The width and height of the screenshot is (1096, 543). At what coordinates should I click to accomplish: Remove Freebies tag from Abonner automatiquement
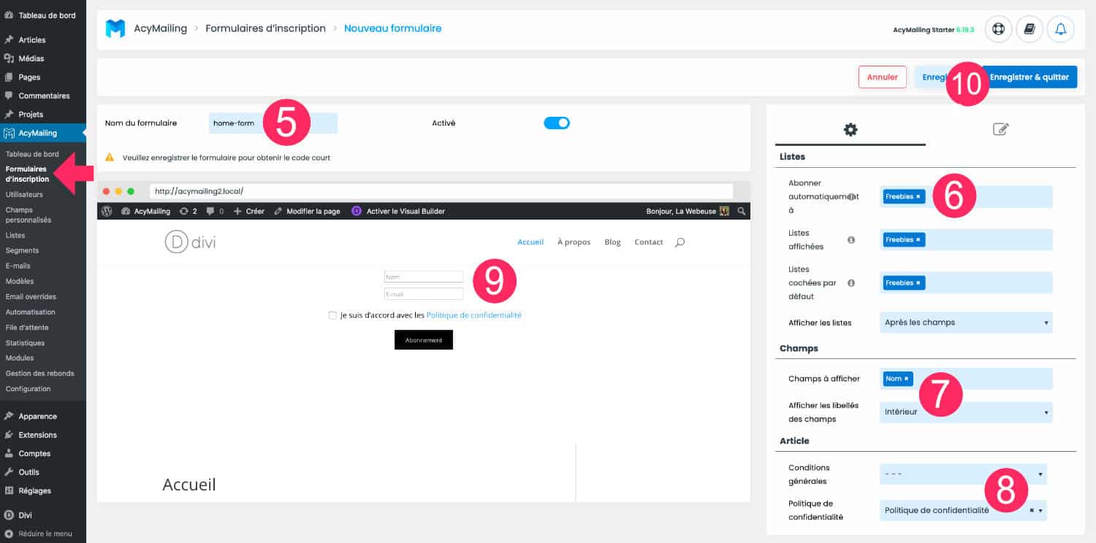[x=918, y=196]
